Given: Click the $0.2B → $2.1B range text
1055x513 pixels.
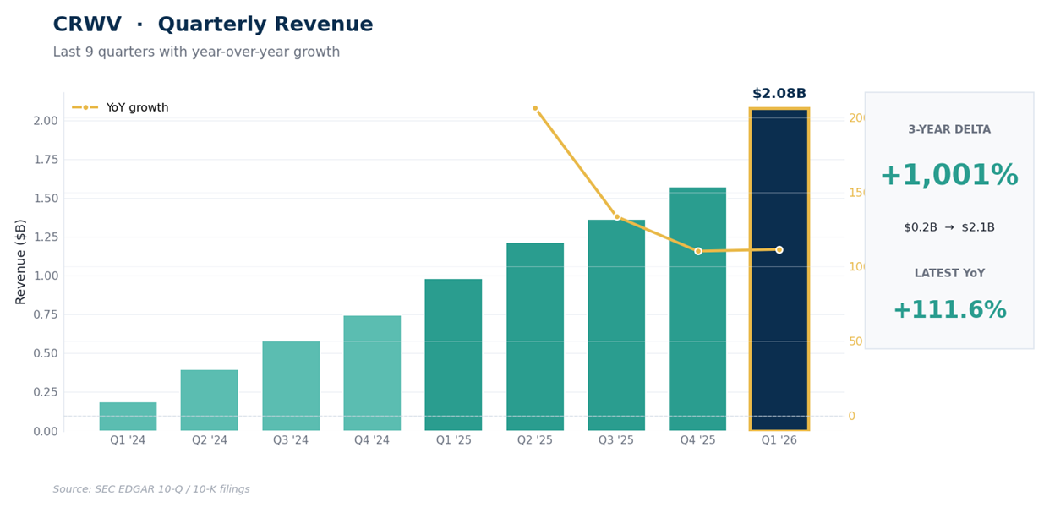Looking at the screenshot, I should tap(949, 227).
